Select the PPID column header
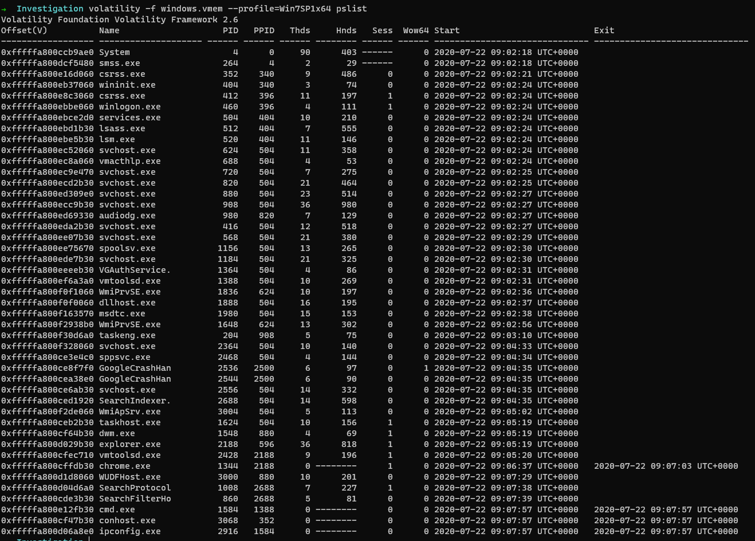The width and height of the screenshot is (755, 541). (264, 30)
